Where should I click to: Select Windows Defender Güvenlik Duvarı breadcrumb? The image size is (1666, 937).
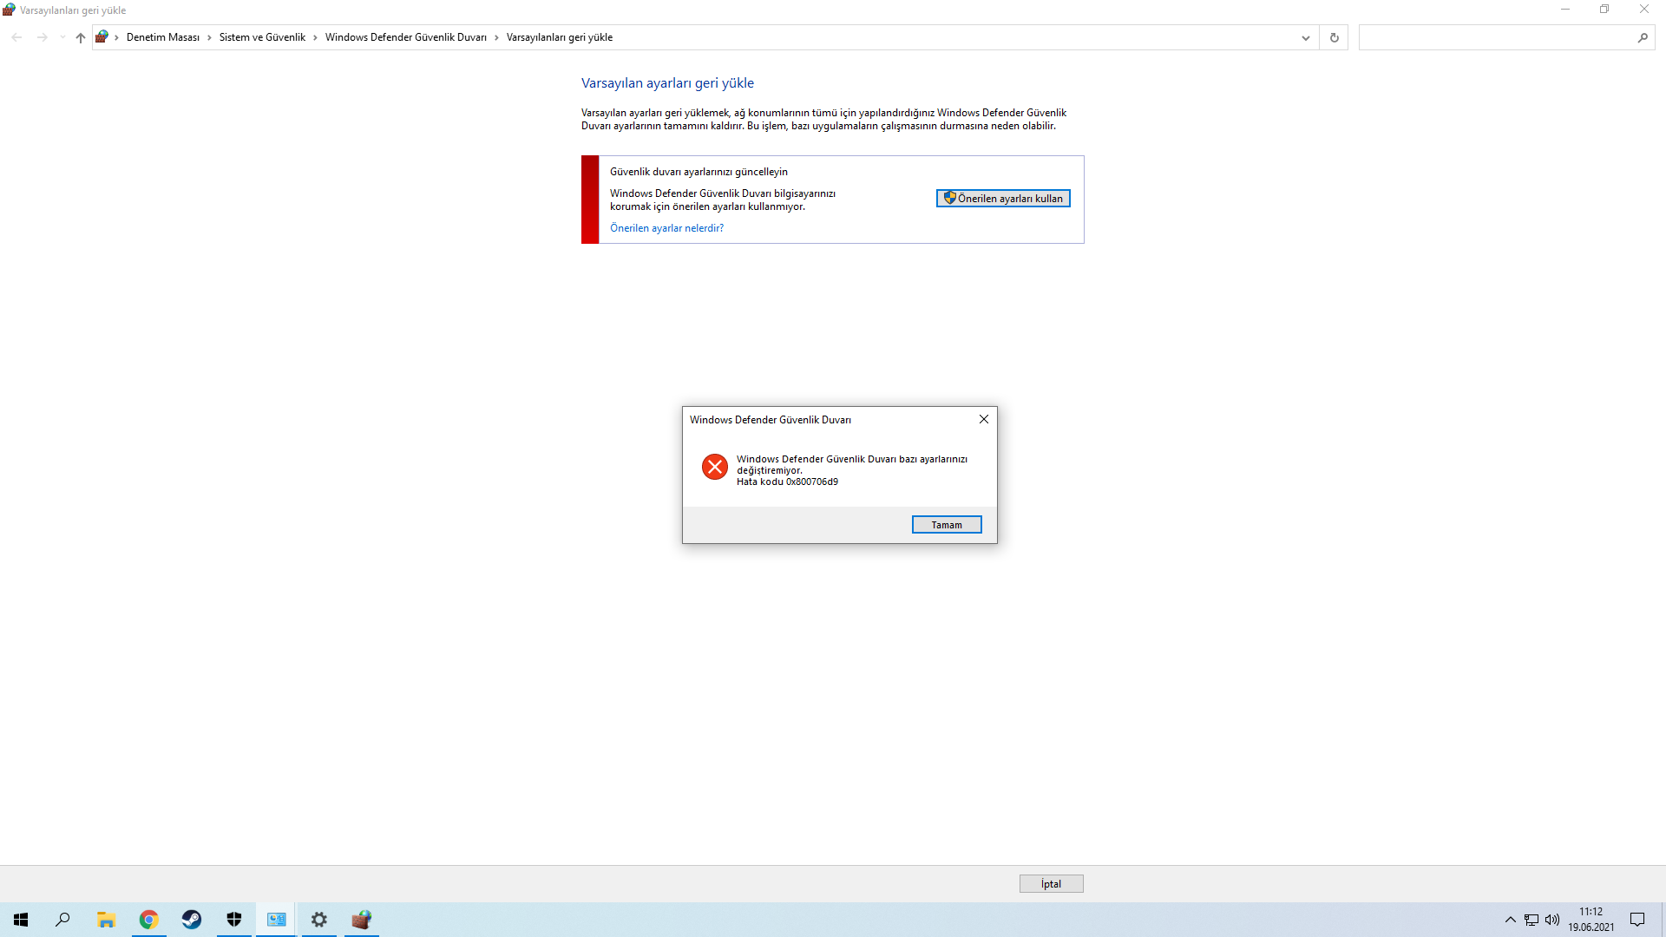405,37
